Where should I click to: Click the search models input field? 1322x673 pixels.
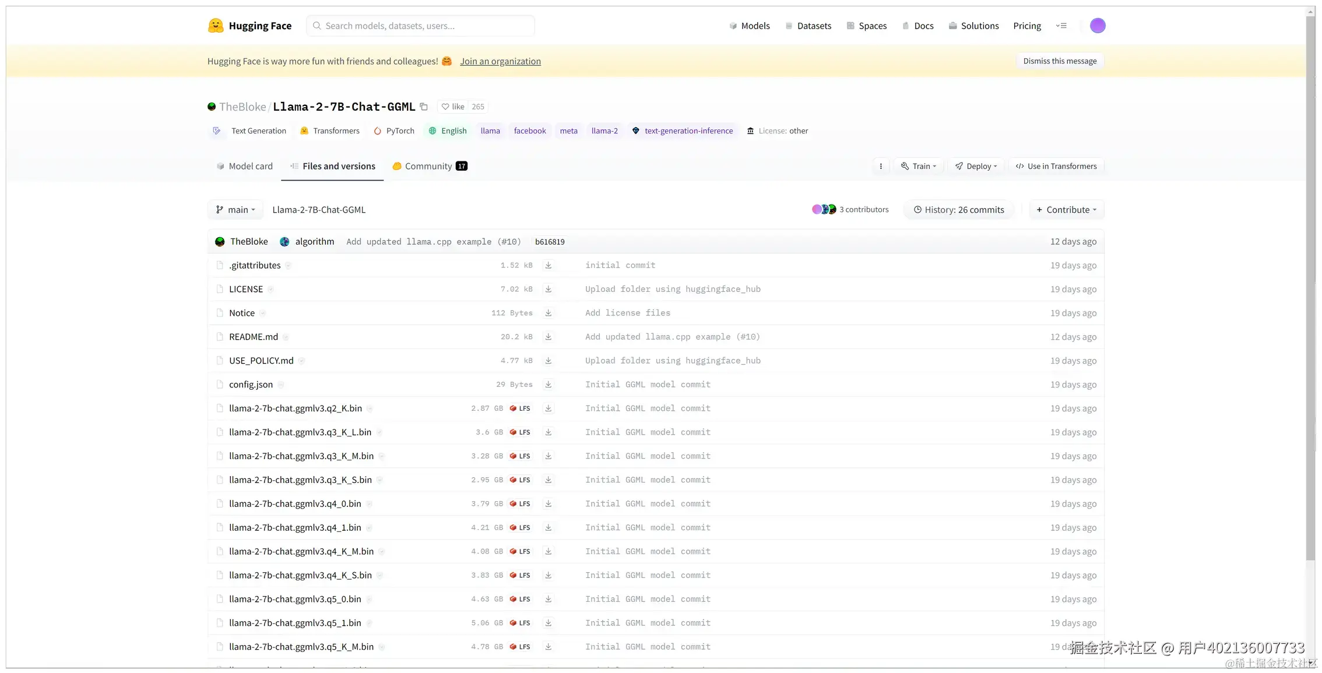click(x=420, y=26)
